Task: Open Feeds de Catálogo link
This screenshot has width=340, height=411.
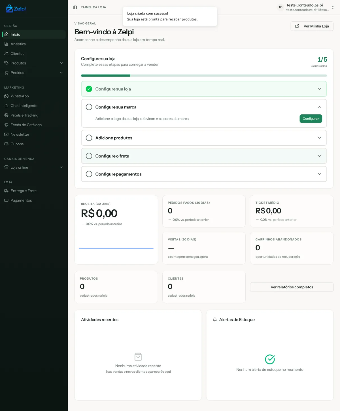Action: [34, 125]
